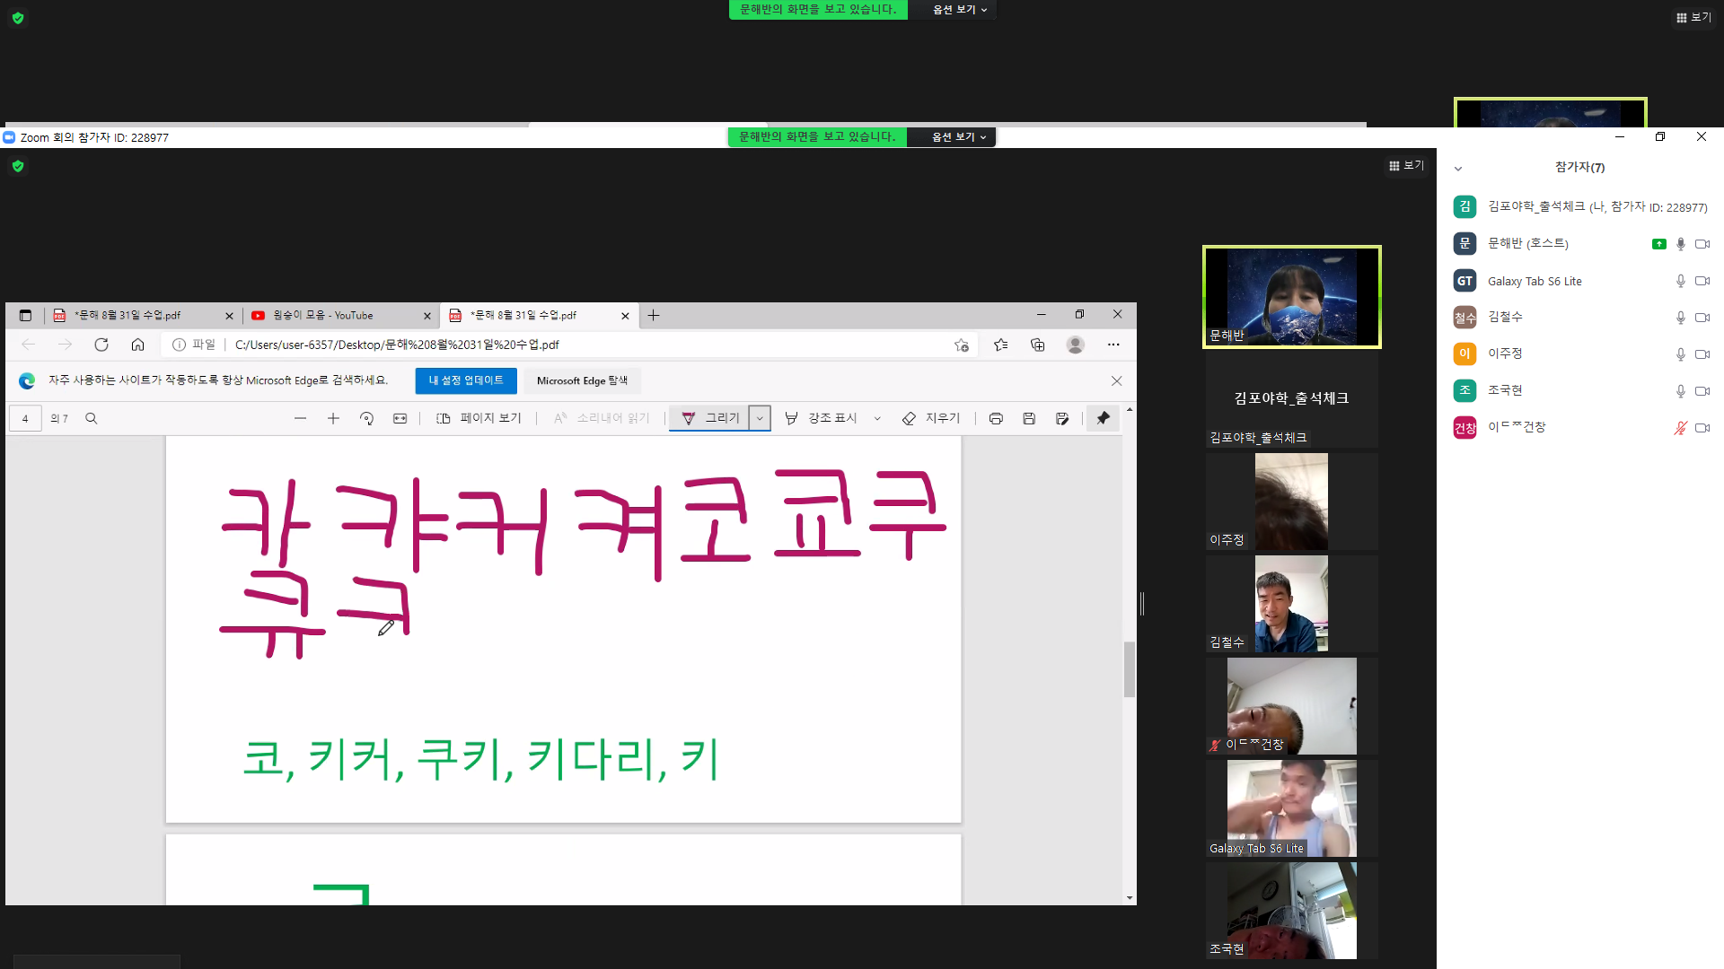
Task: Click the 페이지 보기 button
Action: click(479, 418)
